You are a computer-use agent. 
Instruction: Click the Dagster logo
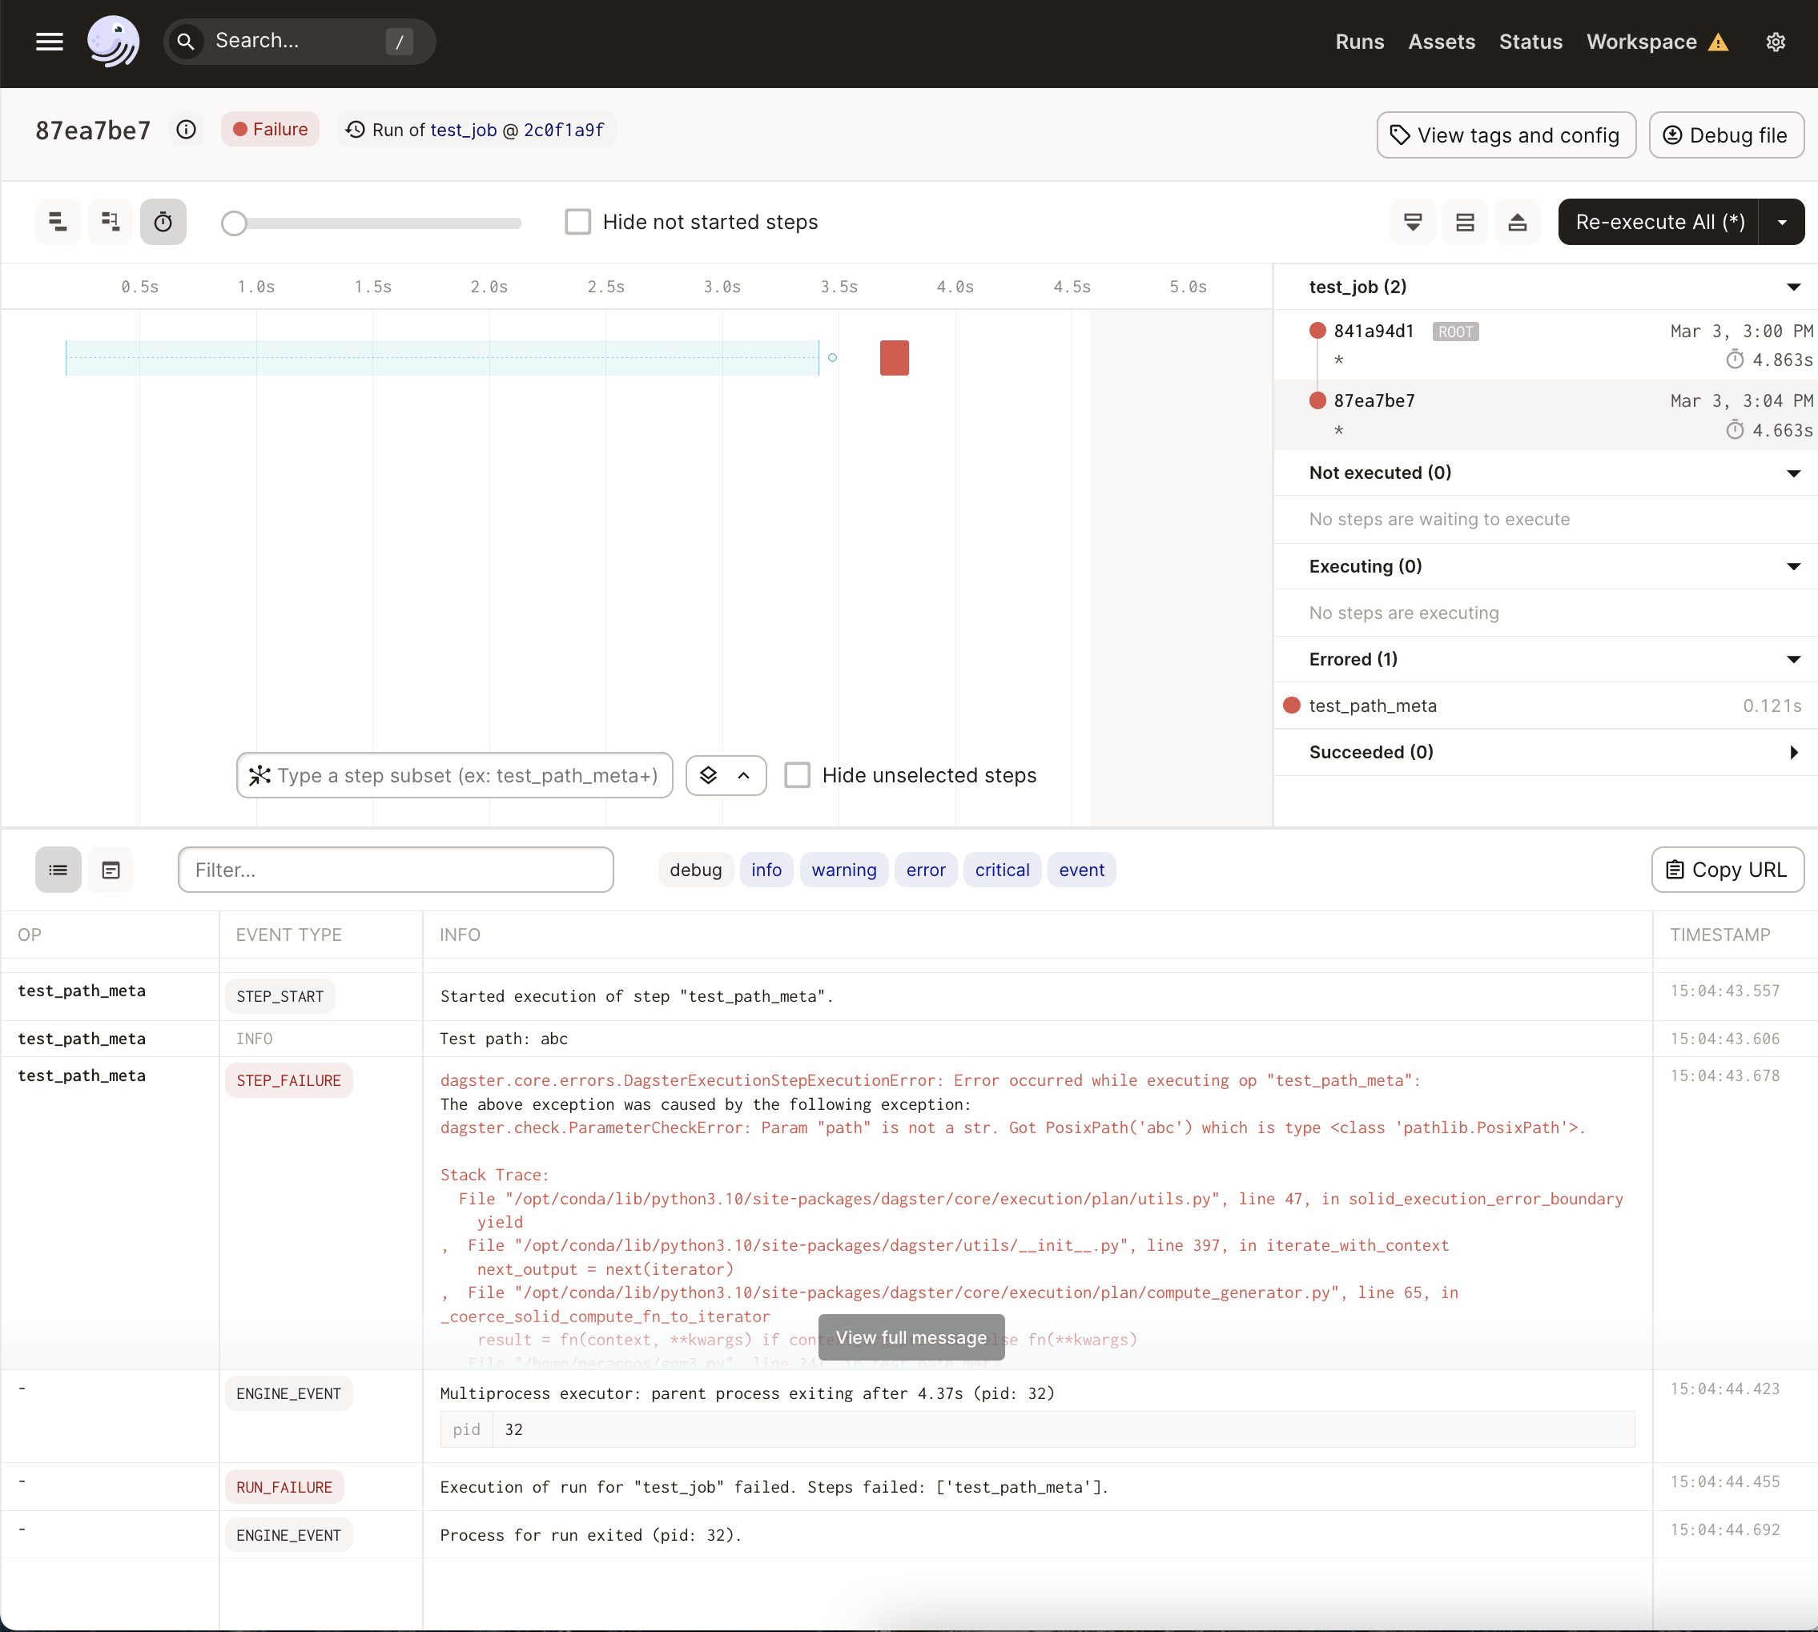[x=113, y=42]
